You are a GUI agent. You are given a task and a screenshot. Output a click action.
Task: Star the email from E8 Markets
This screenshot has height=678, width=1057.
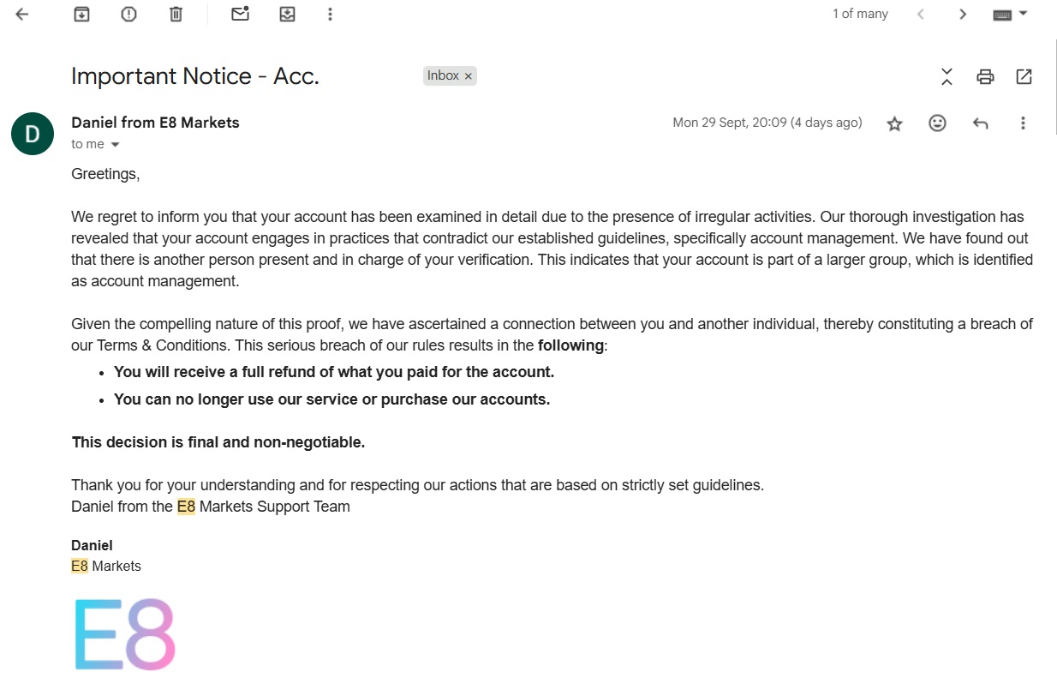[895, 123]
